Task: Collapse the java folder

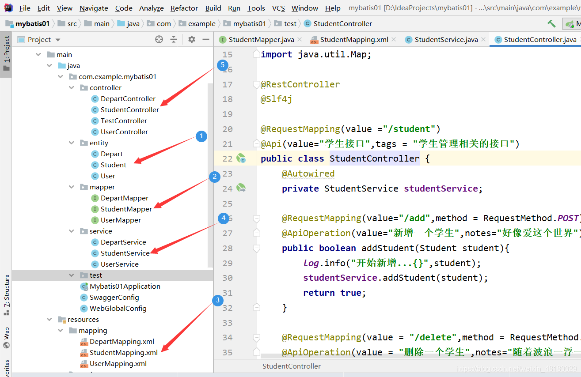Action: [50, 65]
